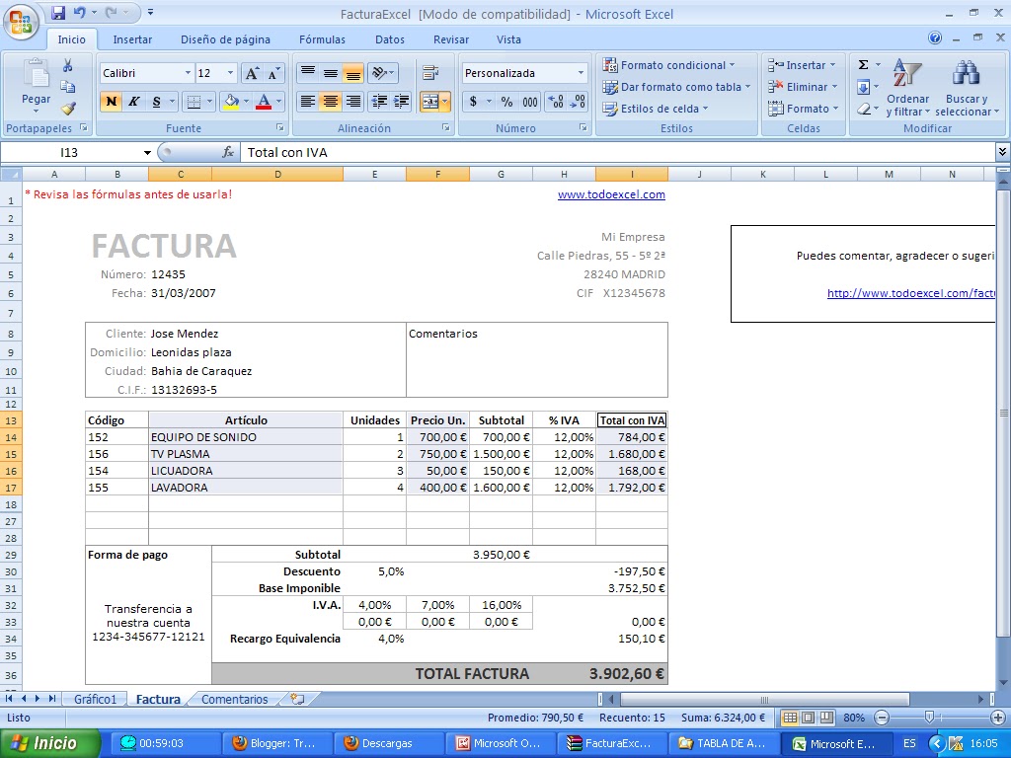Apply the font color A icon
The height and width of the screenshot is (758, 1011).
[x=263, y=101]
